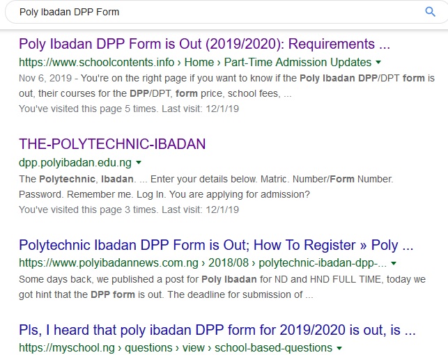Open 'Polytechnic Ibadan DPP Form is Out; How To Register'
Viewport: 448px width, 355px height.
tap(216, 245)
